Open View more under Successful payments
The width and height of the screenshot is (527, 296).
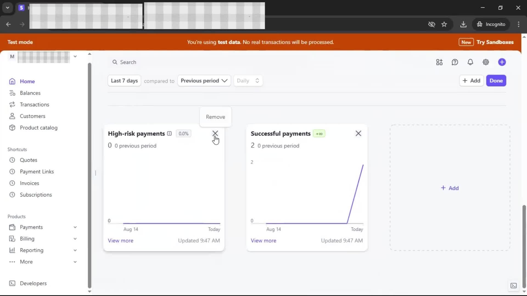[x=263, y=241]
